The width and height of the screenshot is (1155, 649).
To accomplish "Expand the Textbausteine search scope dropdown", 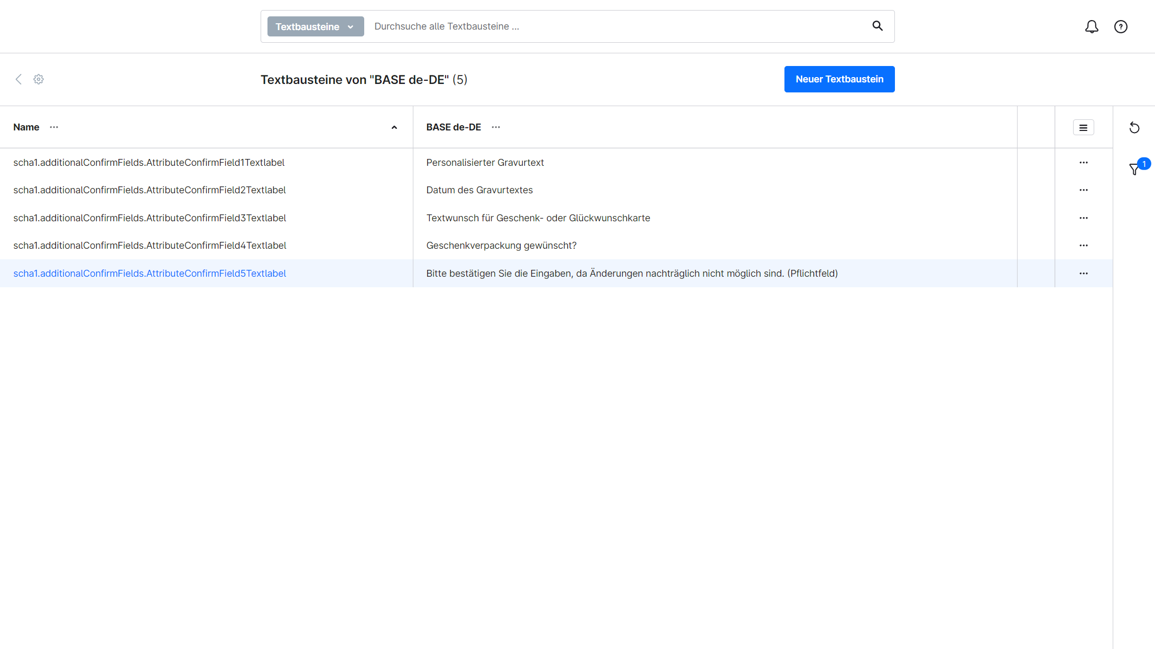I will [316, 26].
